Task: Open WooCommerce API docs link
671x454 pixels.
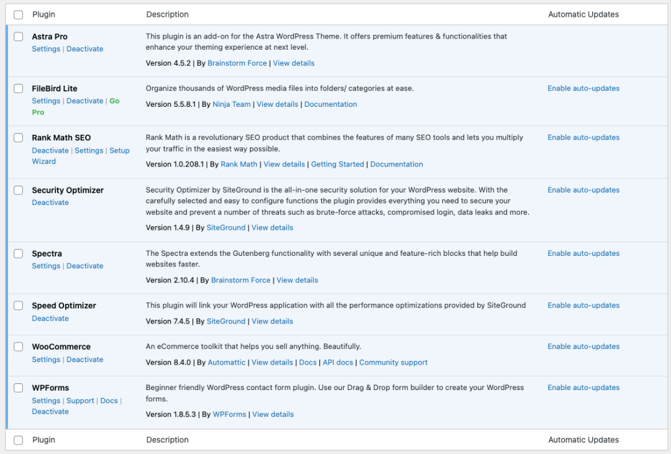Action: 337,362
